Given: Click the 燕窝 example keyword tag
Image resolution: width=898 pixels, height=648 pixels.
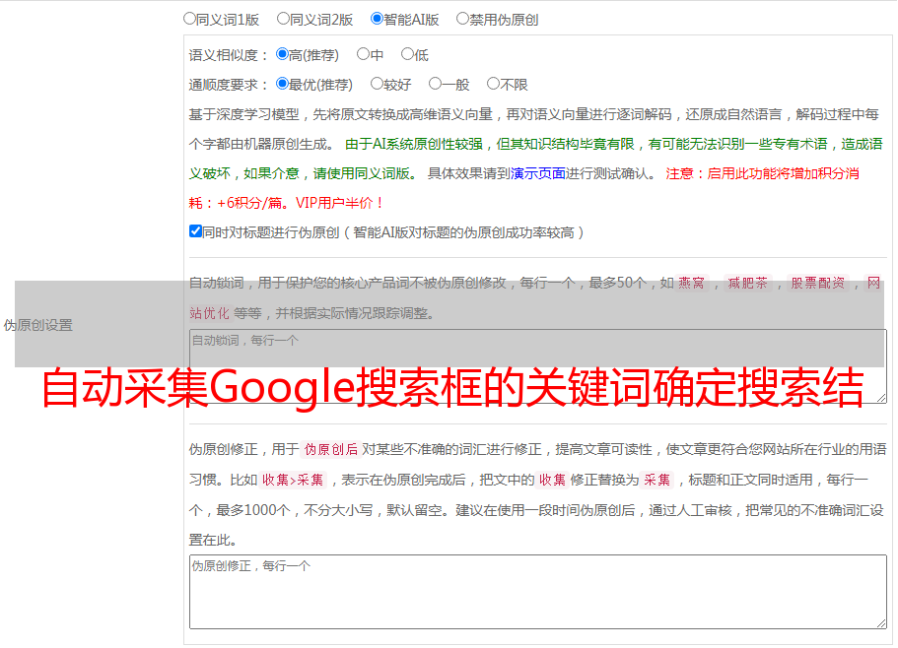Looking at the screenshot, I should [x=691, y=283].
